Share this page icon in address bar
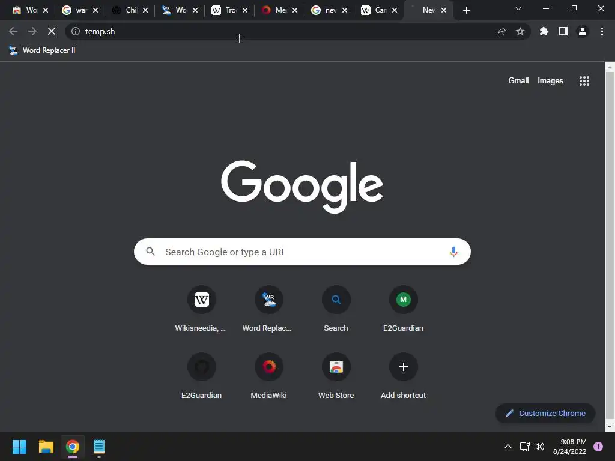Image resolution: width=615 pixels, height=461 pixels. point(501,31)
